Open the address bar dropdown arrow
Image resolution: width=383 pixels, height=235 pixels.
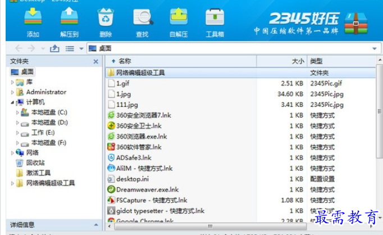tap(374, 49)
